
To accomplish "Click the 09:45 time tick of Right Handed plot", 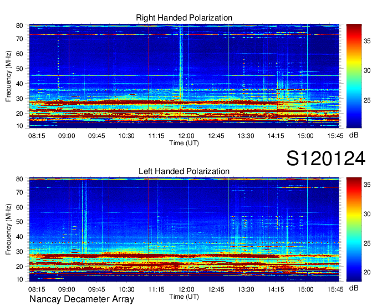I will point(96,136).
